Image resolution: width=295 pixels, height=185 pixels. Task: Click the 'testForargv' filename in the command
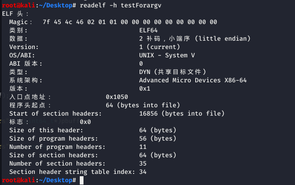pyautogui.click(x=141, y=5)
